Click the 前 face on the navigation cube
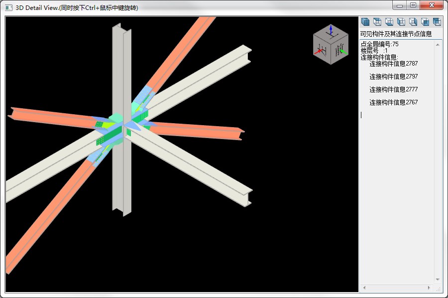448x298 pixels. click(339, 50)
